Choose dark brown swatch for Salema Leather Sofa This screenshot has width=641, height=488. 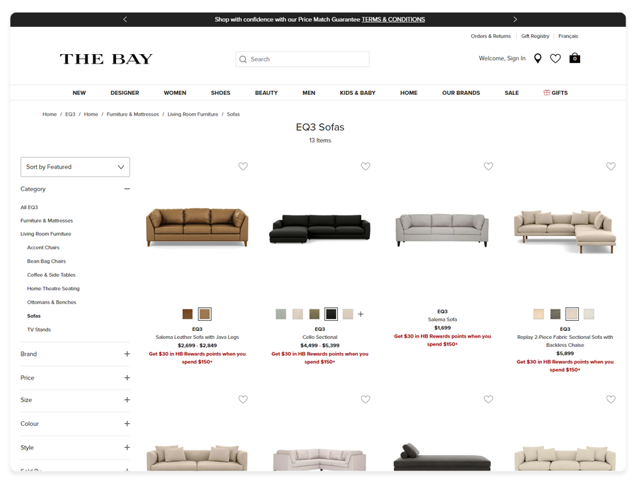(187, 314)
